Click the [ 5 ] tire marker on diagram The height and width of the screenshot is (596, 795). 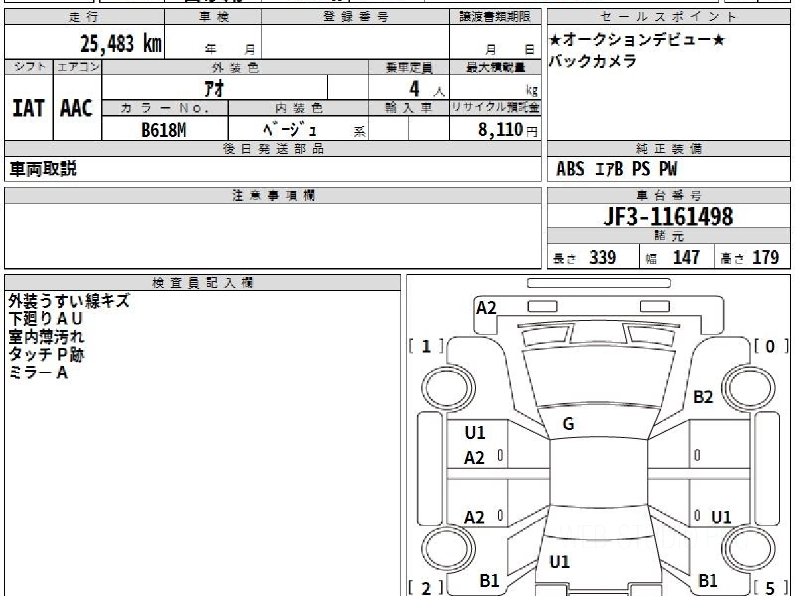click(771, 587)
